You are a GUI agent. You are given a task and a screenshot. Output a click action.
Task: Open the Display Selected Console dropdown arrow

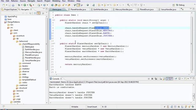[182, 79]
